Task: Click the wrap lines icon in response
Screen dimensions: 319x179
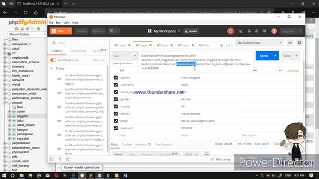Action: (206, 154)
